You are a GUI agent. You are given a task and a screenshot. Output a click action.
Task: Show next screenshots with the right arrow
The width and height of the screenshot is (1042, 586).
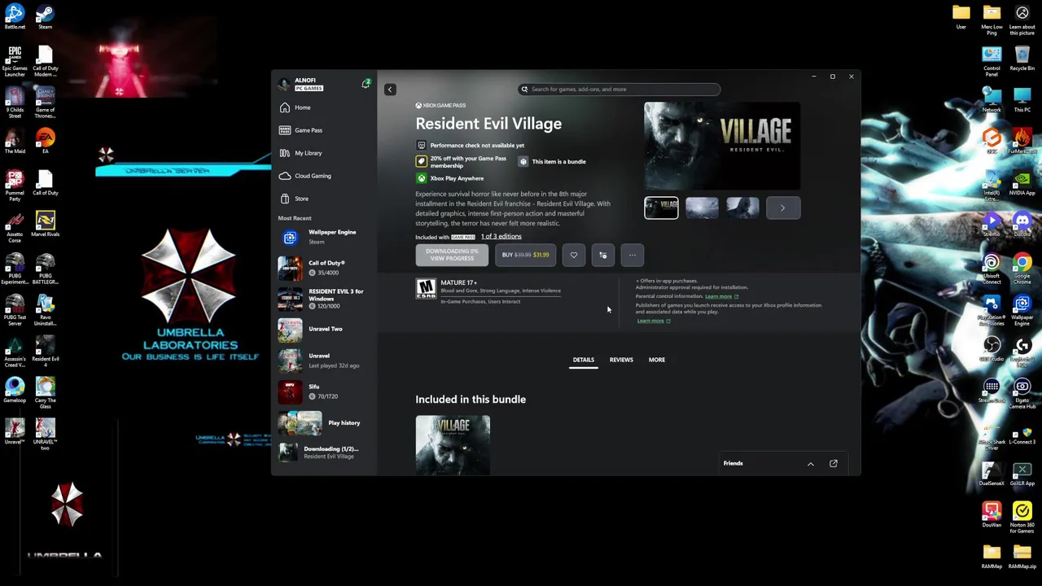tap(783, 208)
